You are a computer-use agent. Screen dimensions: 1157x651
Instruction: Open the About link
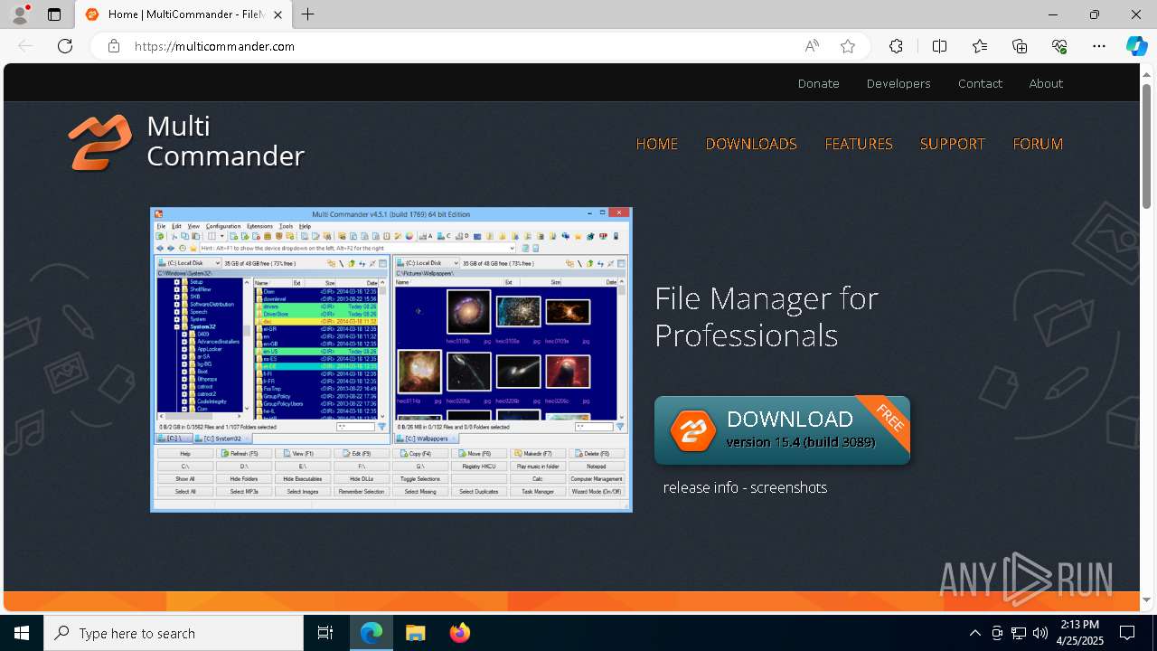tap(1046, 83)
